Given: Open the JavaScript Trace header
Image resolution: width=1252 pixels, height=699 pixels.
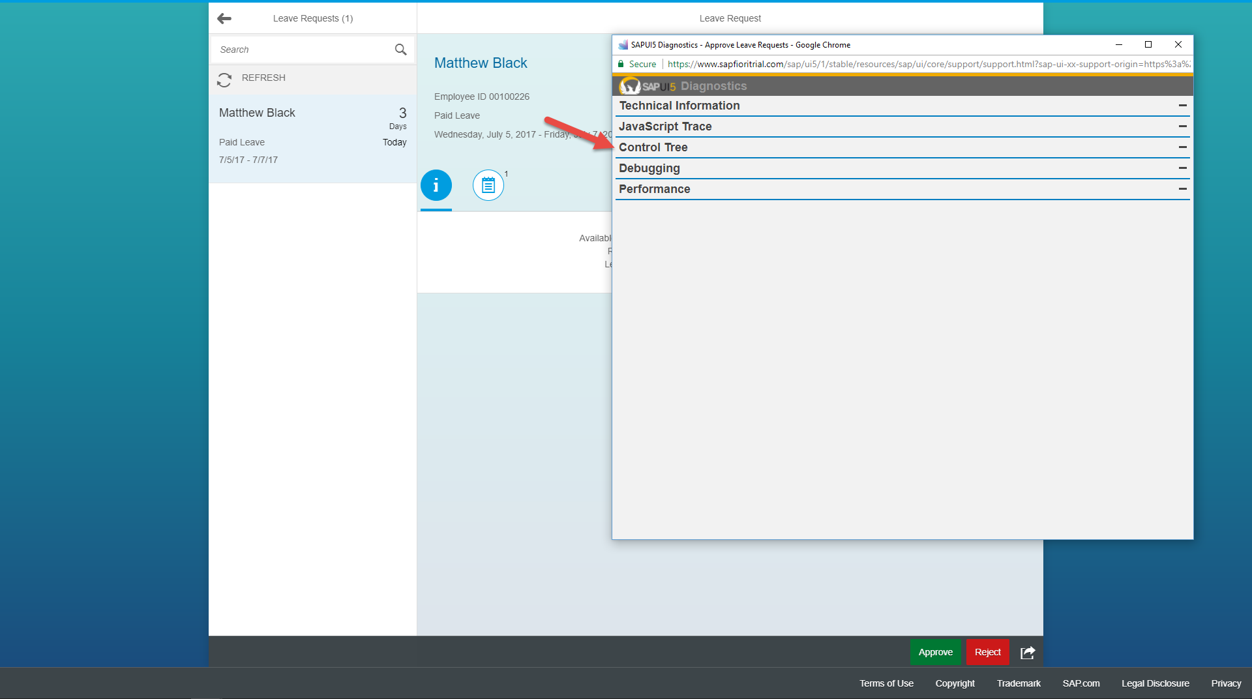Looking at the screenshot, I should click(902, 126).
